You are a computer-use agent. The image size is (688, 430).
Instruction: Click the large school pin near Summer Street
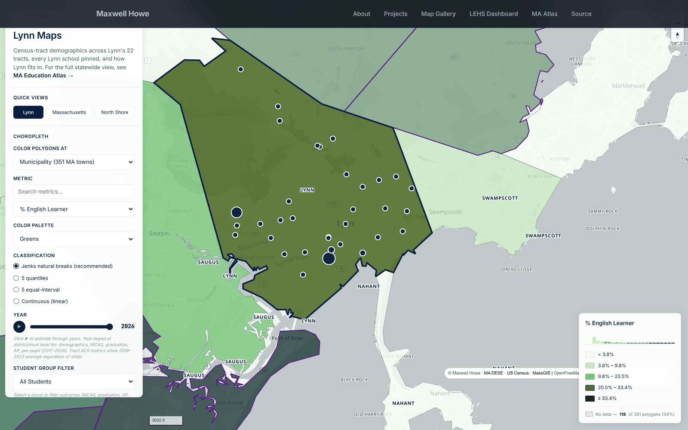pos(329,258)
